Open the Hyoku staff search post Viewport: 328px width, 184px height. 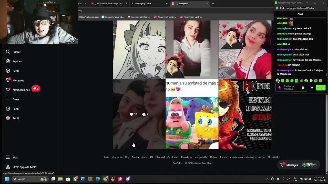[x=245, y=114]
